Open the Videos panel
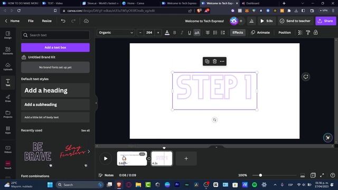Screen dimensions: 338x190 point(8,149)
